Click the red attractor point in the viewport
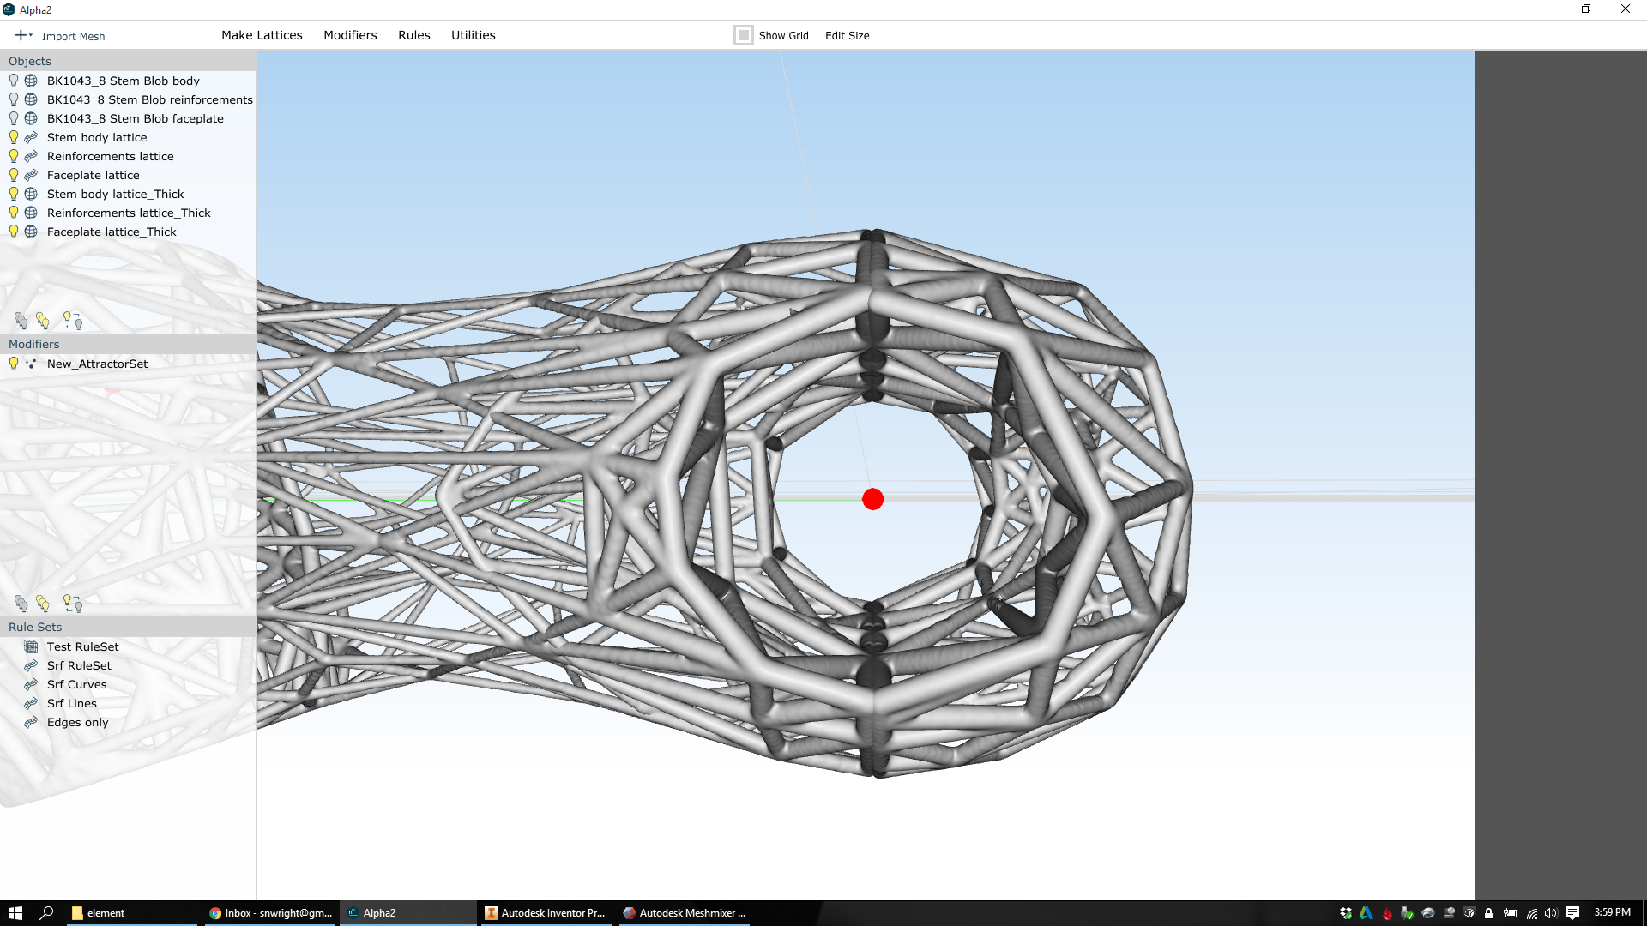This screenshot has height=926, width=1647. pyautogui.click(x=872, y=498)
